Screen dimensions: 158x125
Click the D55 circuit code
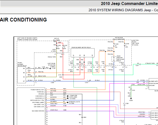[x=64, y=97]
